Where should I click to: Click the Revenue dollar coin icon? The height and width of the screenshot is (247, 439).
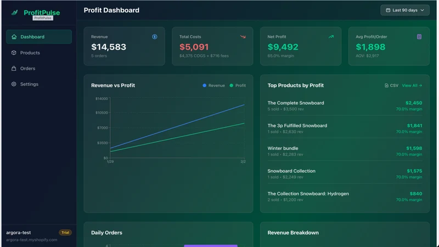[x=155, y=37]
